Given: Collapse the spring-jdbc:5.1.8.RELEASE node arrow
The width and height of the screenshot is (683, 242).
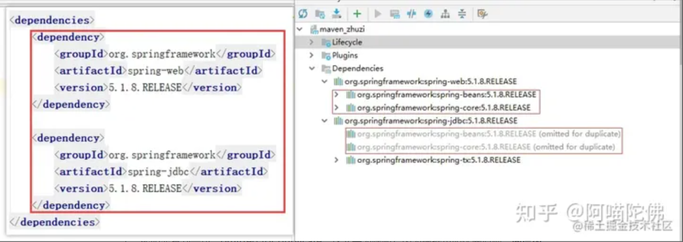Looking at the screenshot, I should coord(324,121).
